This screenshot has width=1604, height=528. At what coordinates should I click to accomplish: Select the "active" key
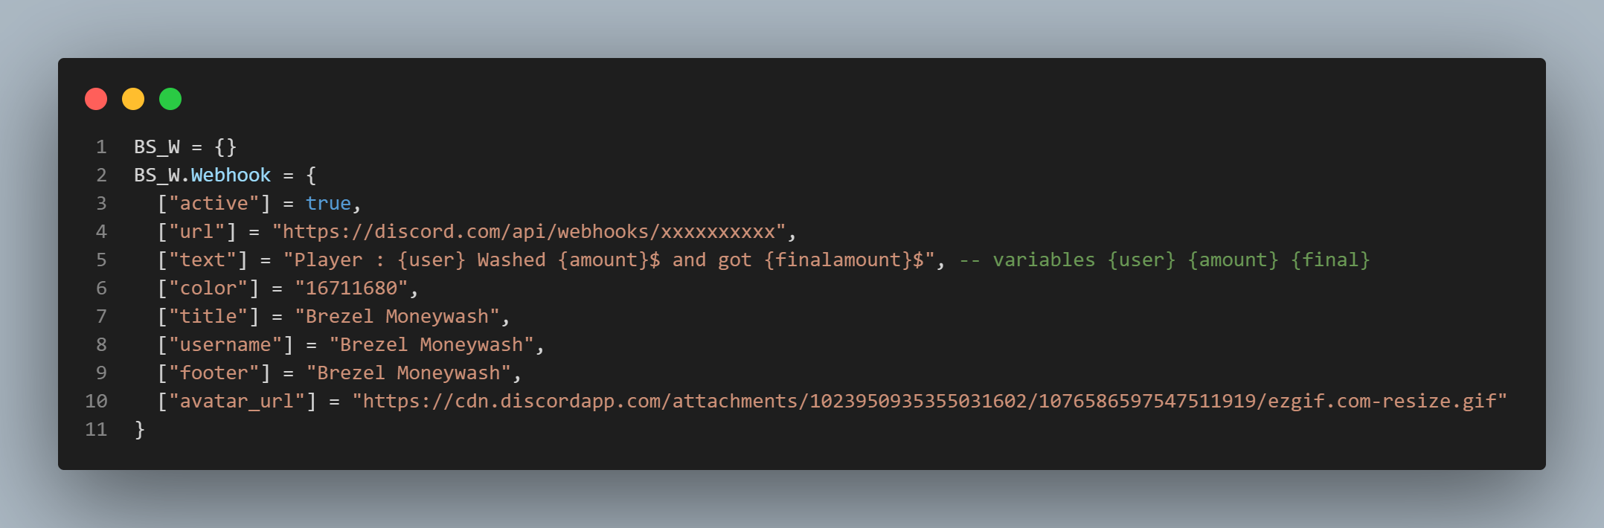[x=214, y=204]
